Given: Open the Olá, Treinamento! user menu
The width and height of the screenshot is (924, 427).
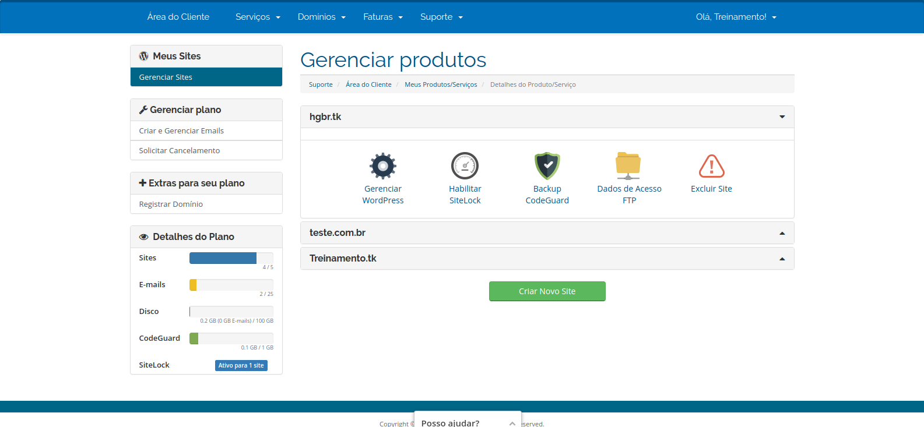Looking at the screenshot, I should 736,17.
